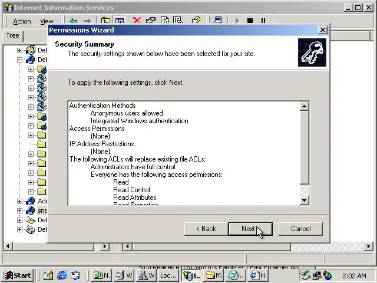Click the tree pane scroll left arrow
The image size is (377, 283).
pyautogui.click(x=8, y=246)
